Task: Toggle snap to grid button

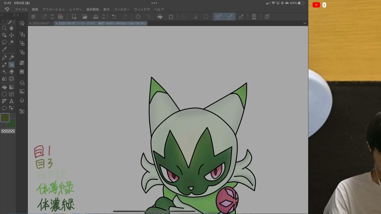Action: (x=241, y=17)
